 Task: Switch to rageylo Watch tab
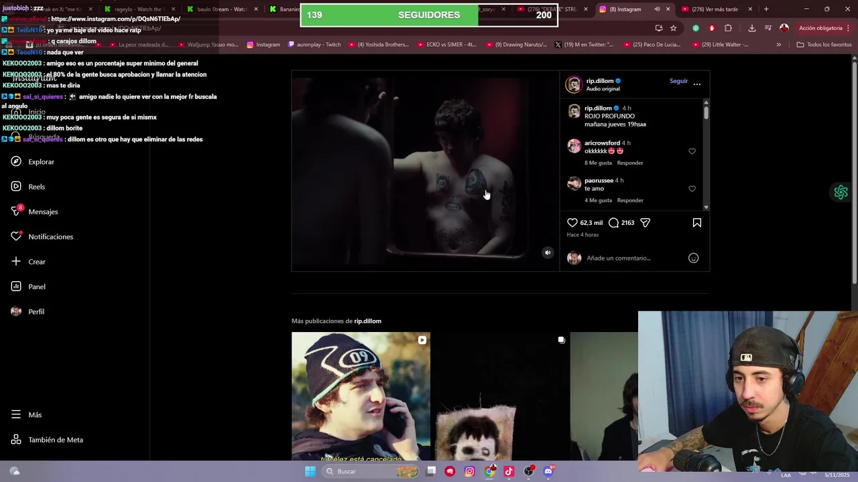click(139, 9)
